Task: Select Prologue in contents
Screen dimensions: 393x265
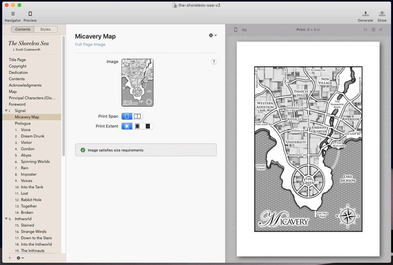Action: point(23,123)
